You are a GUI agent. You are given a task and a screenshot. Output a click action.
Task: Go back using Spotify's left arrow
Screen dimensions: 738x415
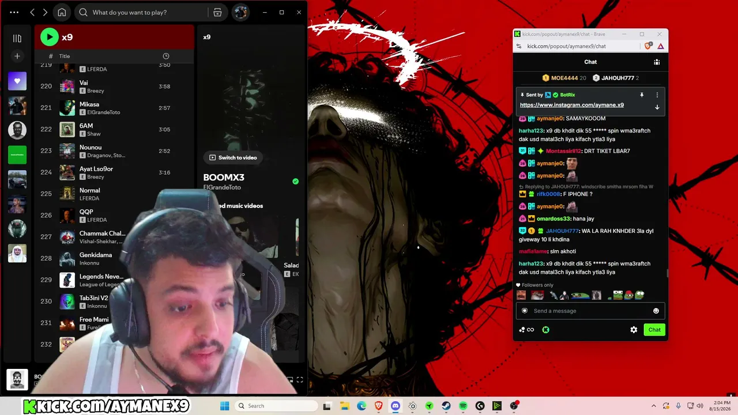pyautogui.click(x=32, y=12)
